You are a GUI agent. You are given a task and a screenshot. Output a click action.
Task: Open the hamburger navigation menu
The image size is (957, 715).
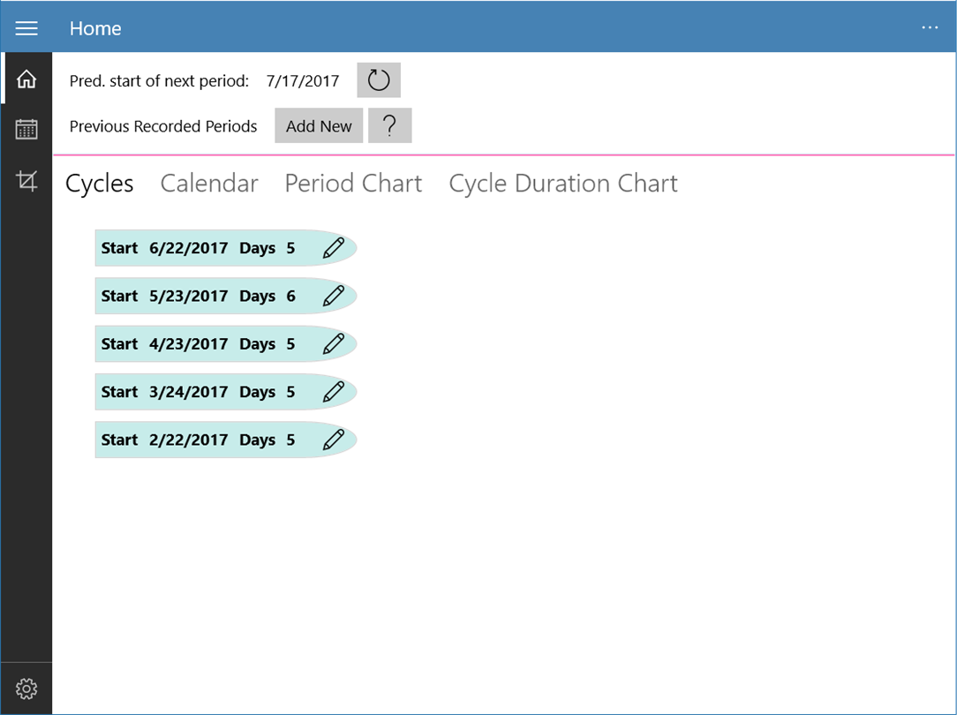pyautogui.click(x=26, y=28)
